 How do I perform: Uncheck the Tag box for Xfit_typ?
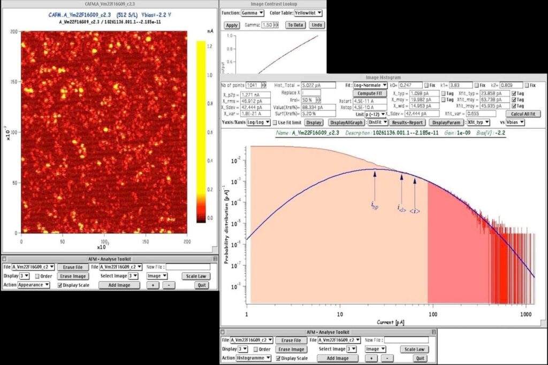coord(514,93)
